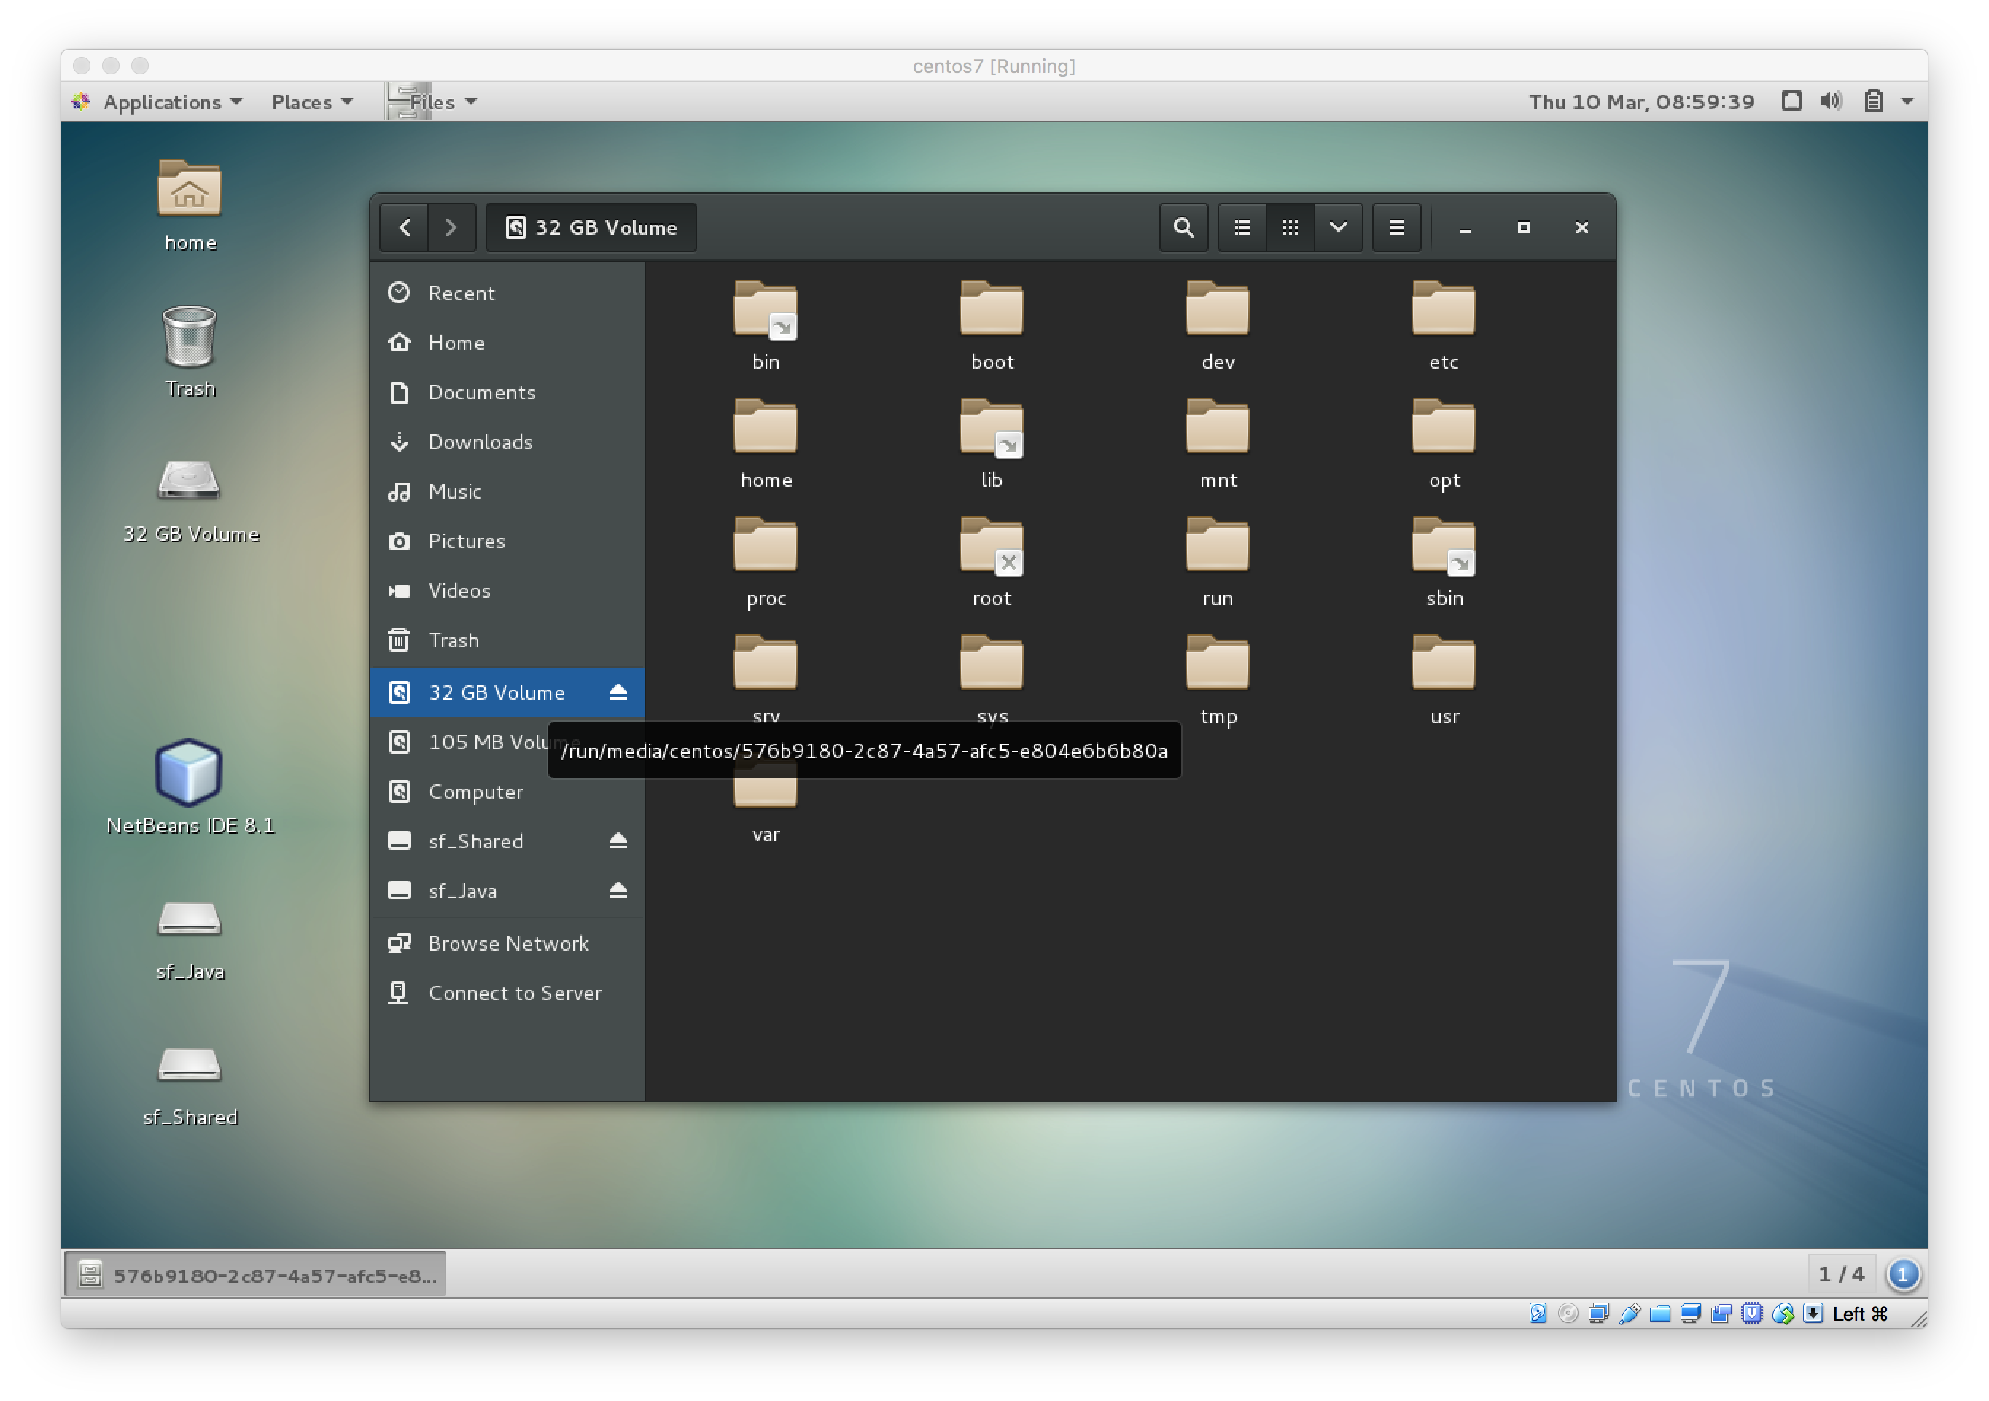Open search with the magnifier icon

[x=1183, y=227]
